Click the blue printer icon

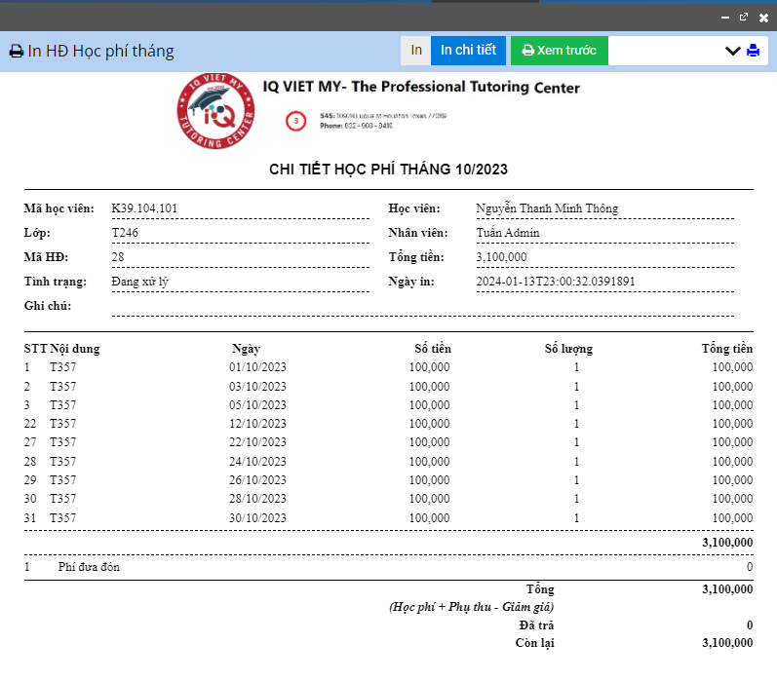tap(753, 51)
